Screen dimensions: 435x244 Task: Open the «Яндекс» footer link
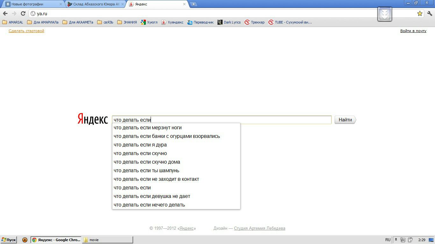(x=187, y=228)
